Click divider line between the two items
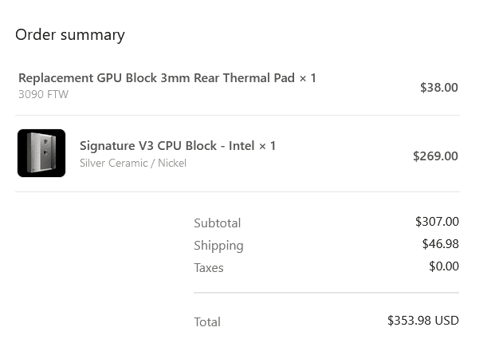Viewport: 491px width, 343px height. pos(238,115)
